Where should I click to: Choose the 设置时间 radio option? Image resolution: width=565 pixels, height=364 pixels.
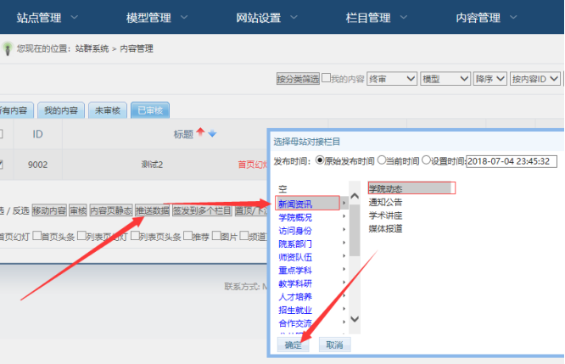(428, 160)
